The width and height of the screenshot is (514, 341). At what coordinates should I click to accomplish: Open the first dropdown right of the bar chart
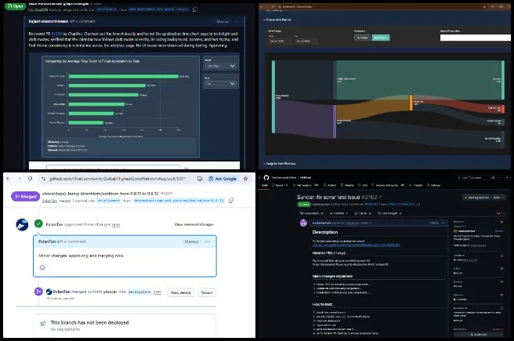(221, 66)
